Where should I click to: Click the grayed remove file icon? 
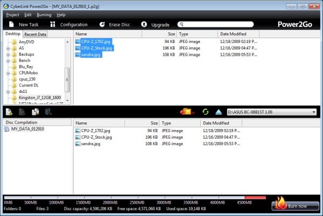[22, 112]
